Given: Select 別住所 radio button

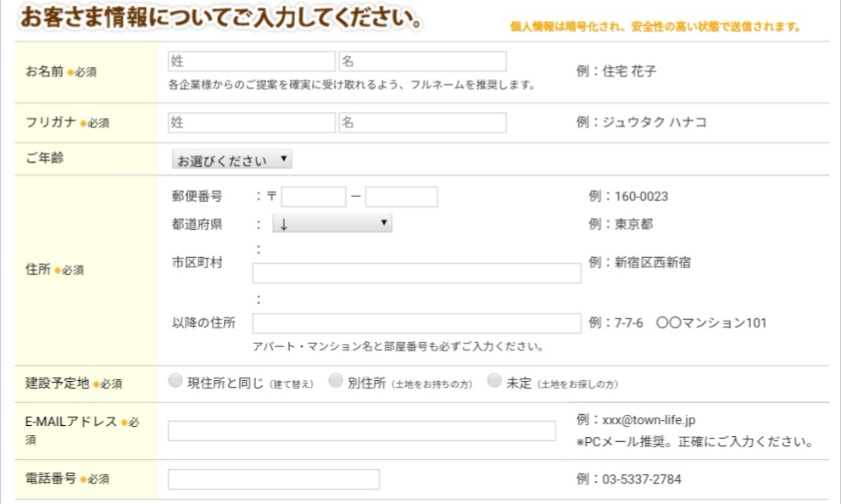Looking at the screenshot, I should tap(336, 381).
